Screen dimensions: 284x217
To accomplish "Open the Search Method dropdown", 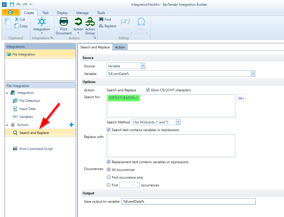I will [x=178, y=122].
